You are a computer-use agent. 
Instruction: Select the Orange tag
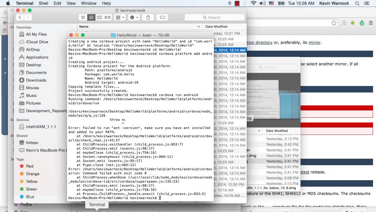[x=32, y=174]
